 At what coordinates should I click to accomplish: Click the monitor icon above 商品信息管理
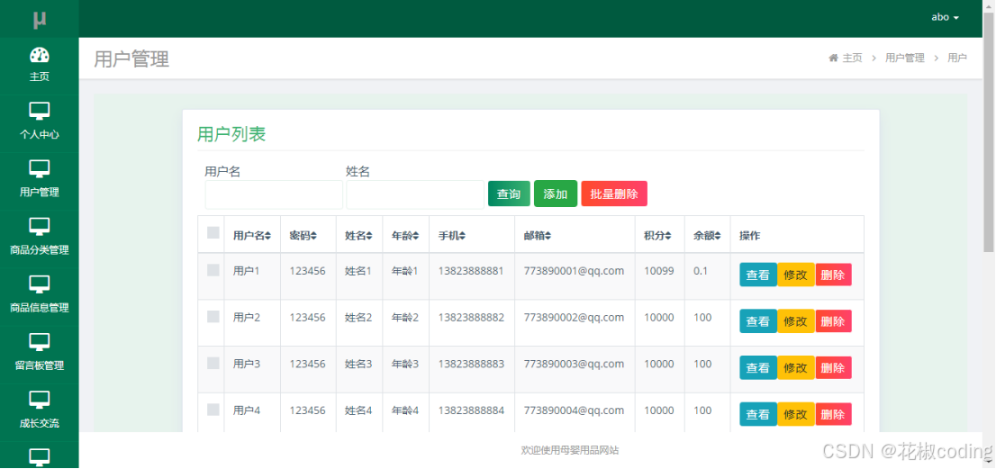(40, 285)
